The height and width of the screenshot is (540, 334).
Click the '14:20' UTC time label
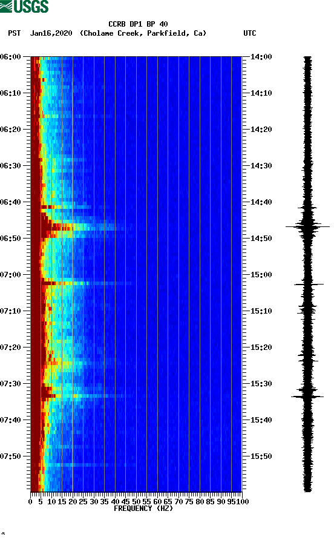[261, 130]
